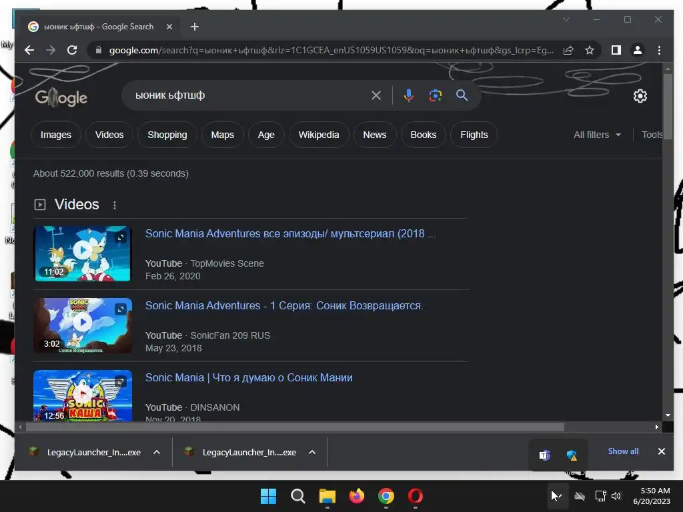Viewport: 683px width, 512px height.
Task: Apply the Age filter chip
Action: [266, 135]
